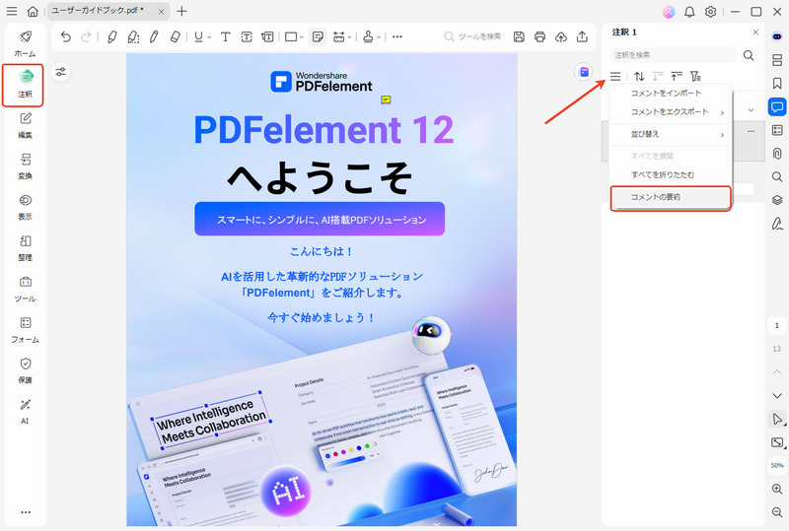789x531 pixels.
Task: Open the フォーム sidebar tab
Action: click(x=26, y=329)
